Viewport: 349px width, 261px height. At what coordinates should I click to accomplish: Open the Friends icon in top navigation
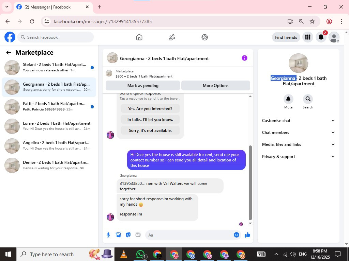point(172,37)
